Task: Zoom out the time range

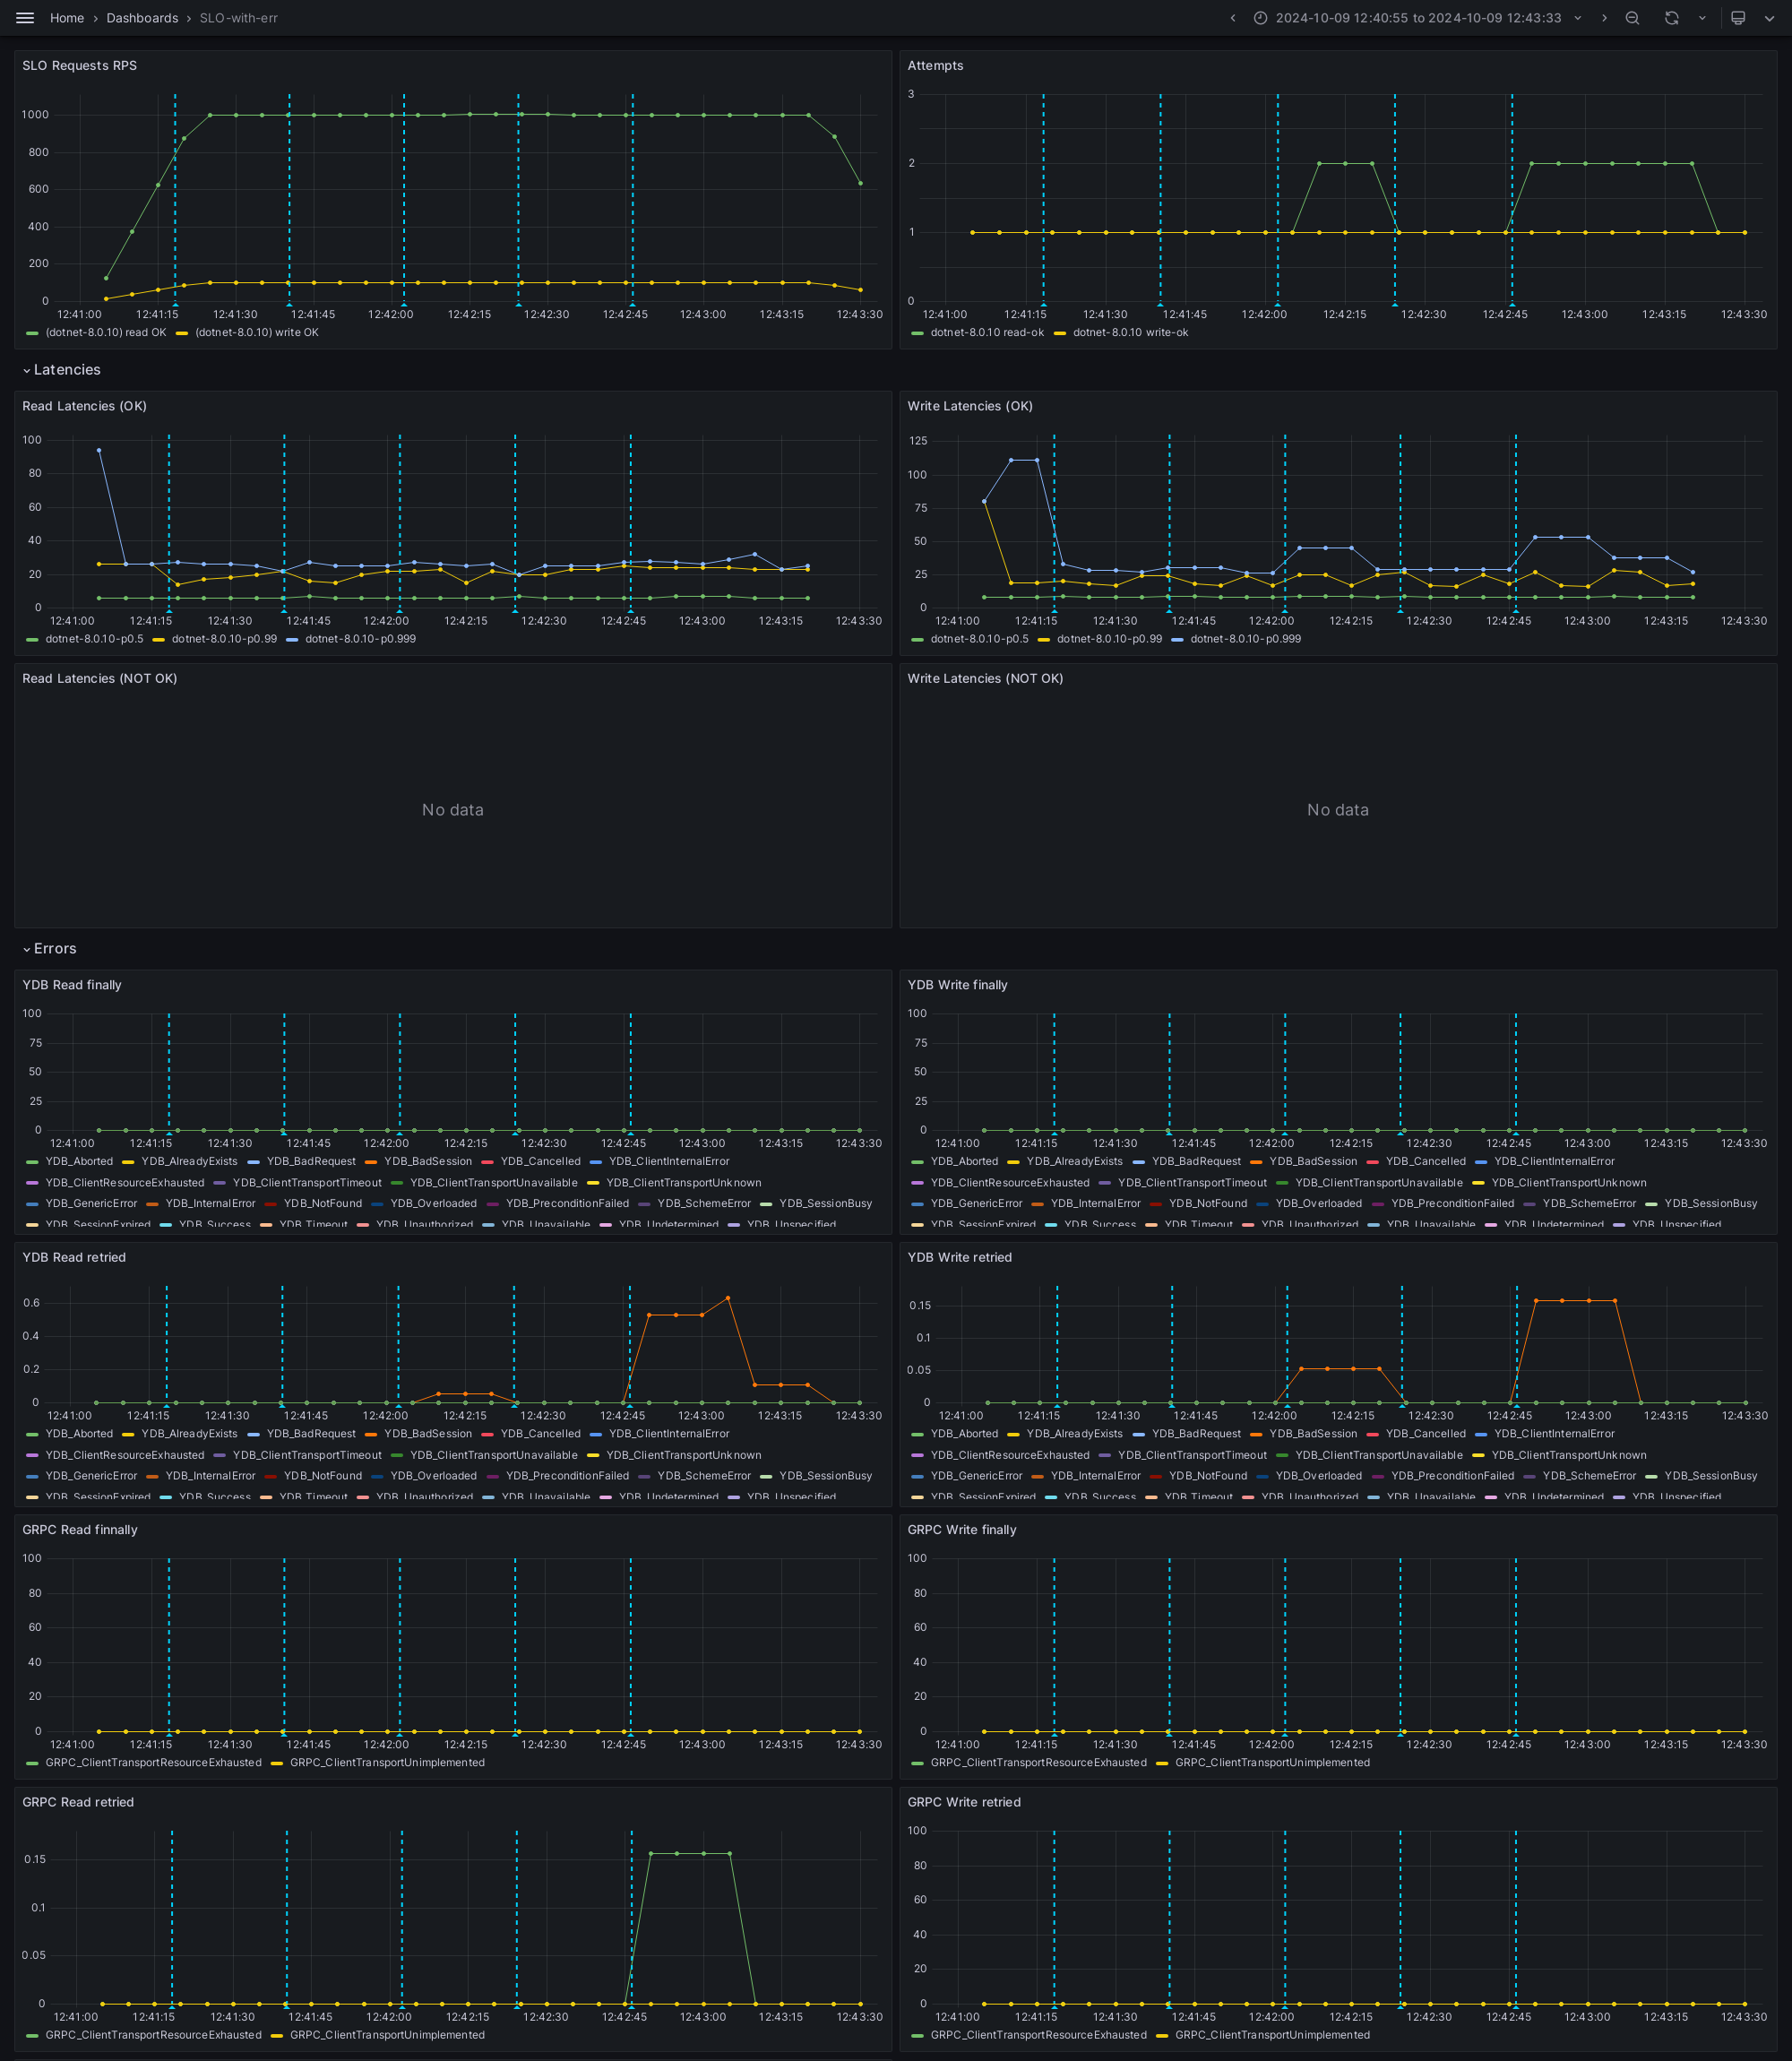Action: click(x=1632, y=18)
